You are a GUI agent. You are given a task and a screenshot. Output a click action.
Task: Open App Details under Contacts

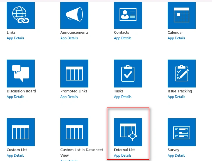[123, 38]
